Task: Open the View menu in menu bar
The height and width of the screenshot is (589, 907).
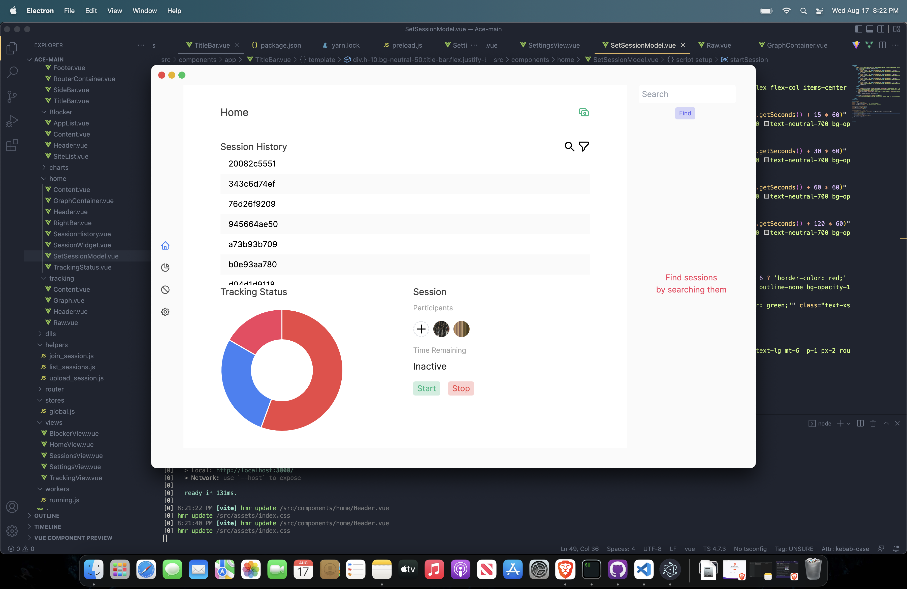Action: 114,11
